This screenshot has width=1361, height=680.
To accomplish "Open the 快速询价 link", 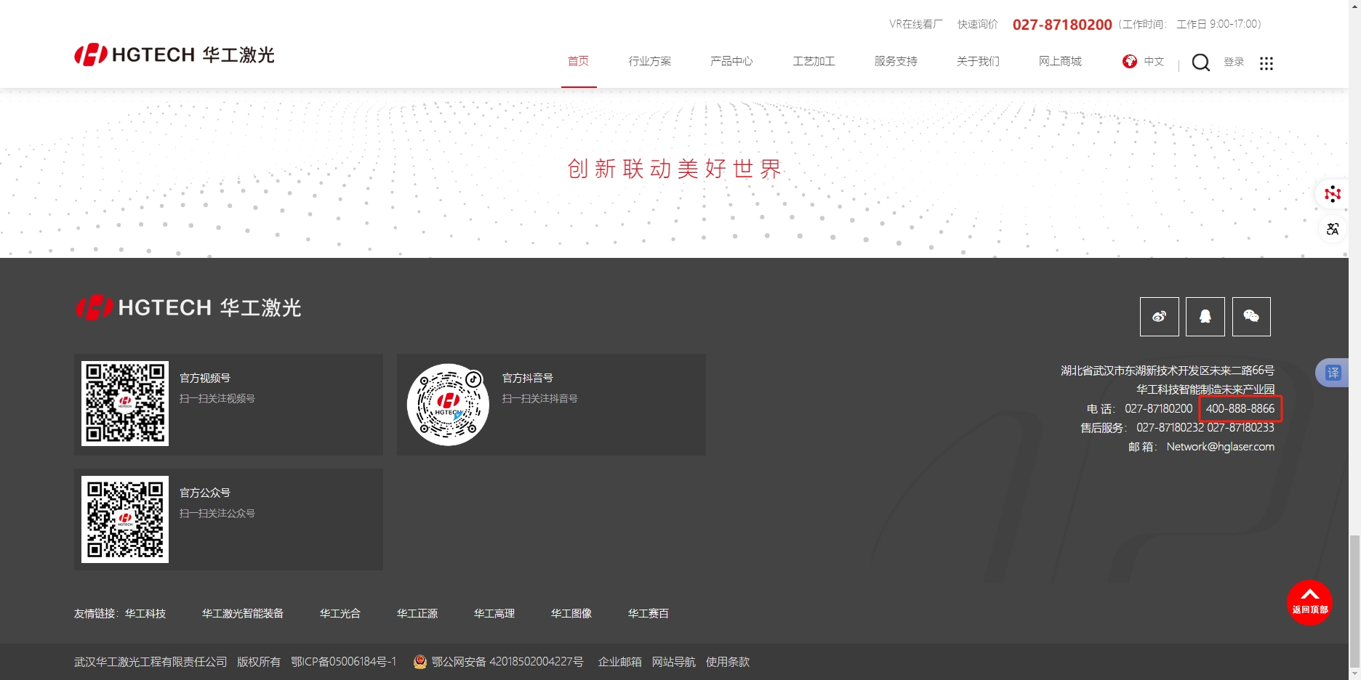I will 977,24.
